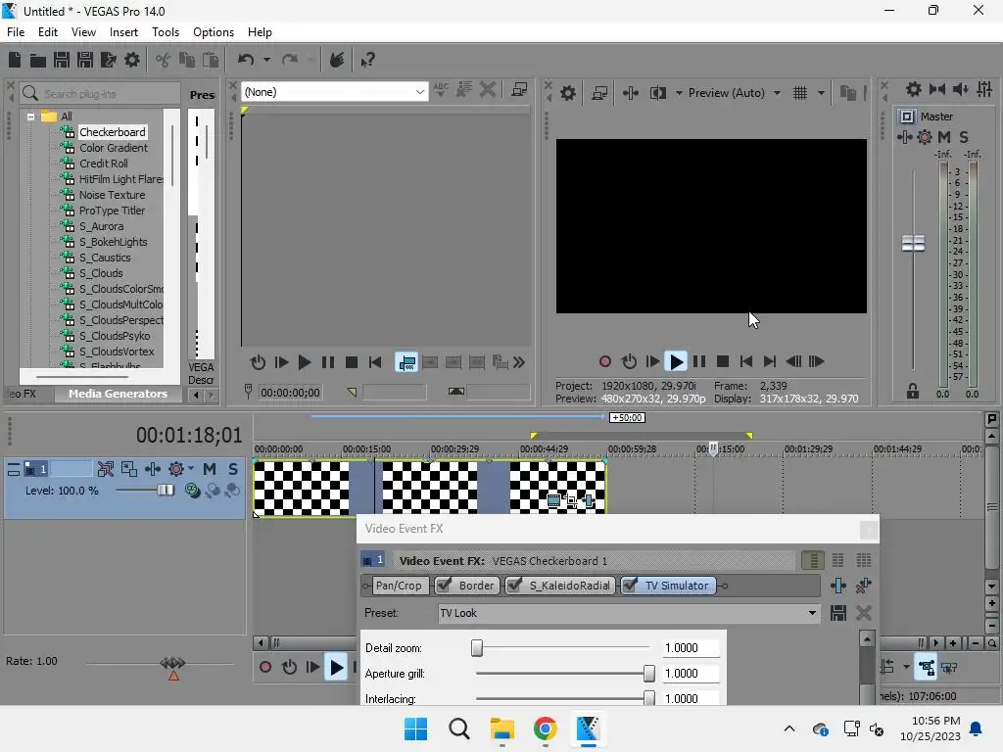Select the Color Gradient generator
The height and width of the screenshot is (752, 1003).
(114, 148)
